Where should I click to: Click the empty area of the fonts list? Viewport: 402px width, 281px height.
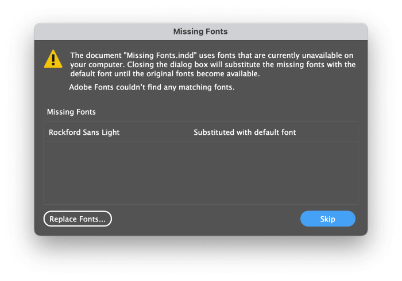[x=201, y=173]
